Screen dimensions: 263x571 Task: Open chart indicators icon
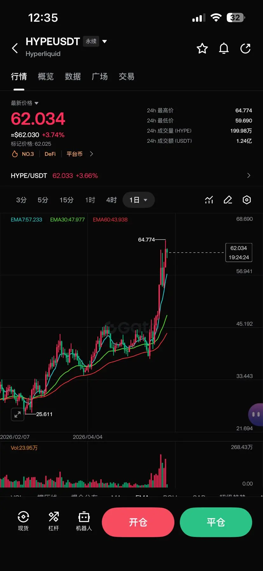[209, 200]
